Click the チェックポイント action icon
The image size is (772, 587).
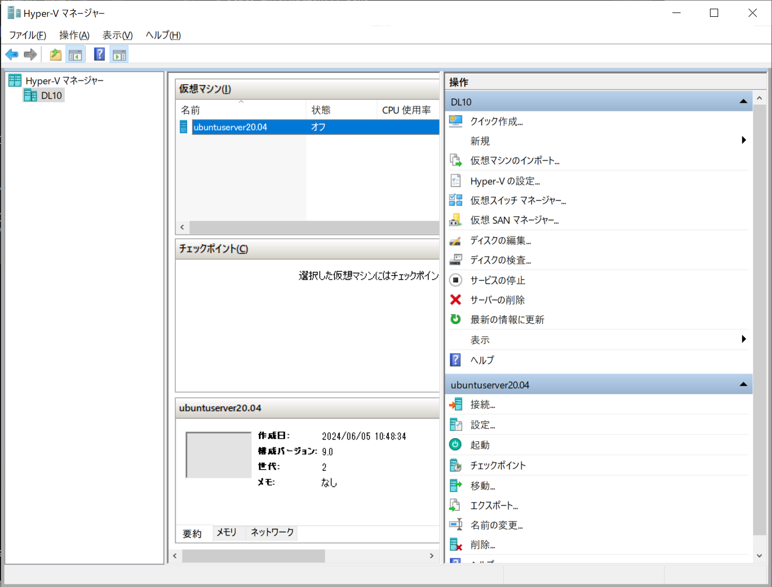456,465
